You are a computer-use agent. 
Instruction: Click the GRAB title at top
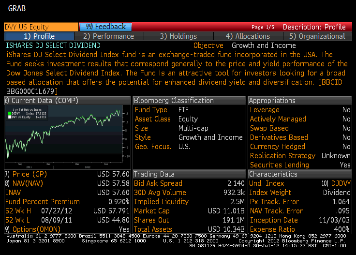point(17,8)
